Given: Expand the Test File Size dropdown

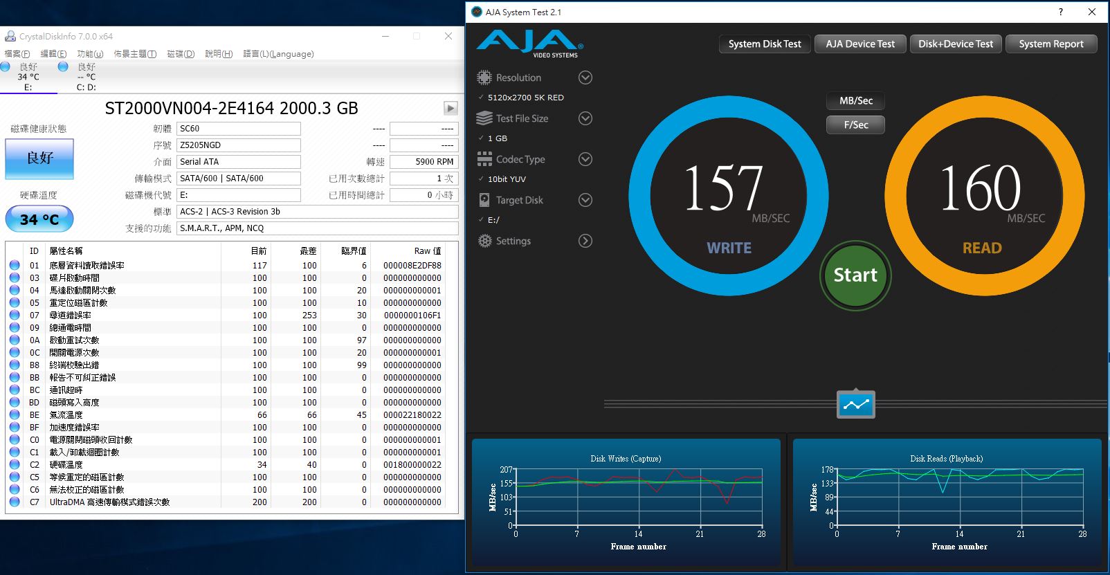Looking at the screenshot, I should (x=585, y=118).
